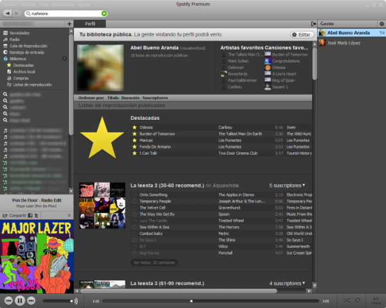Unstar Burden of Tomorrow track
The image size is (386, 308).
(134, 133)
